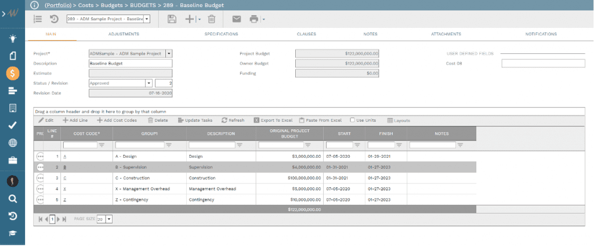Open the dollar sign Costs module in sidebar

coord(12,73)
